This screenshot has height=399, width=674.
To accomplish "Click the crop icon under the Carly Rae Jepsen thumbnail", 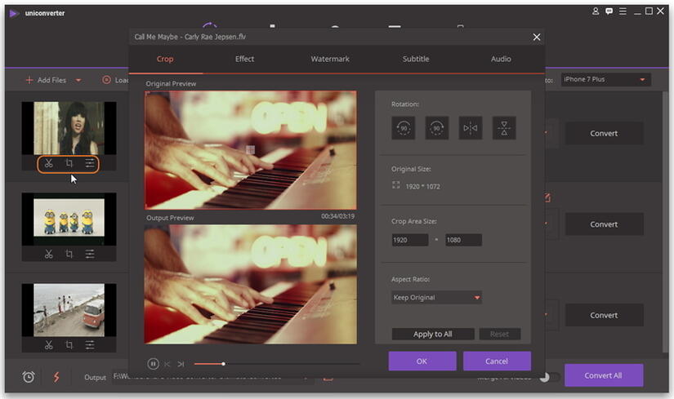I will (x=69, y=163).
